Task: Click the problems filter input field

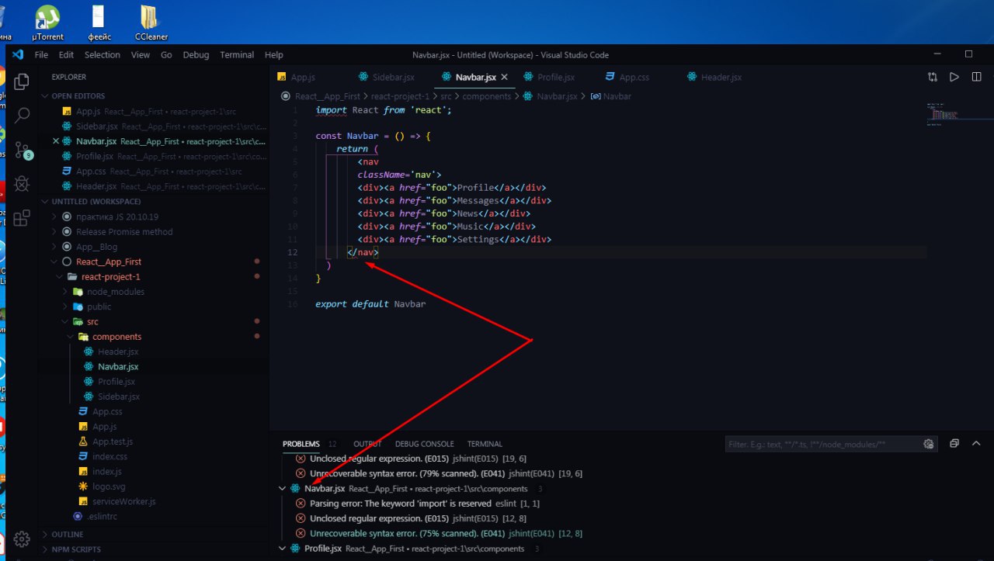Action: click(822, 445)
